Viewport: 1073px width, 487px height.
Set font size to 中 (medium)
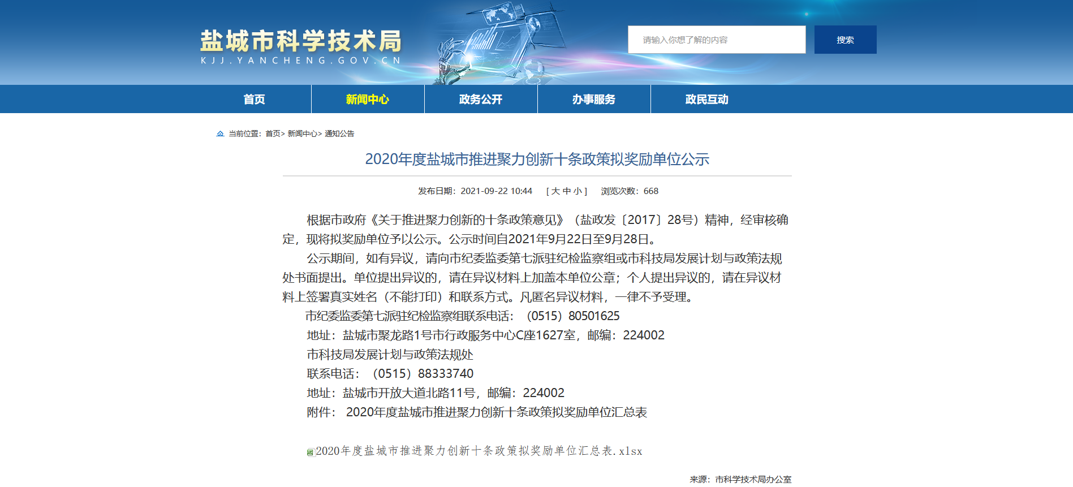pyautogui.click(x=566, y=191)
